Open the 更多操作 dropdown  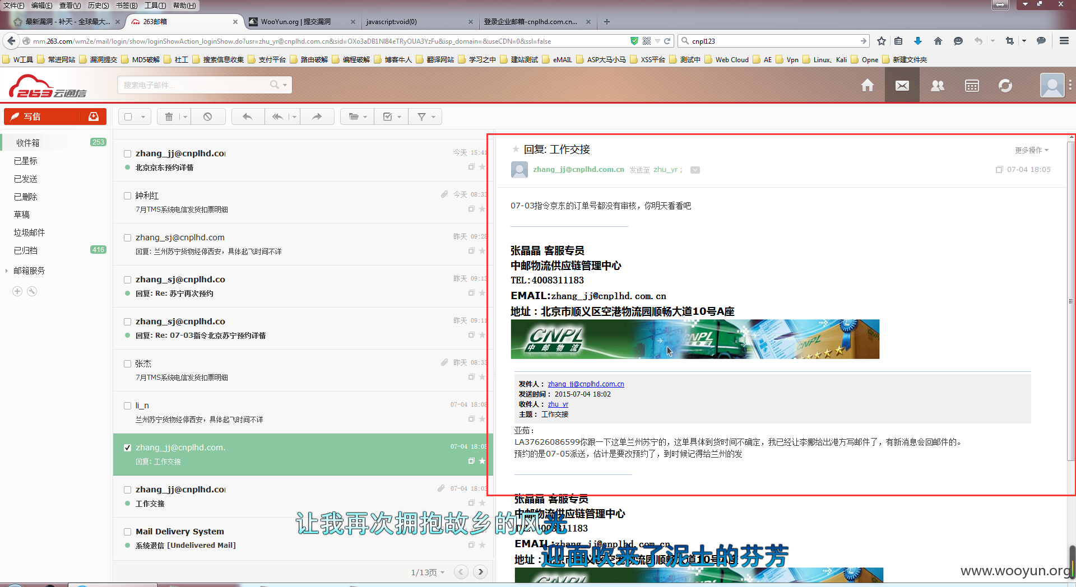coord(1031,150)
